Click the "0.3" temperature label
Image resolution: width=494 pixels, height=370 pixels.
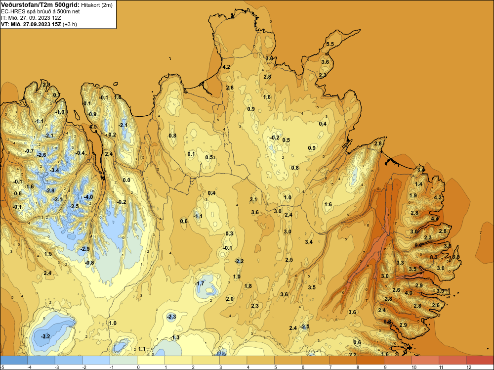pos(229,234)
